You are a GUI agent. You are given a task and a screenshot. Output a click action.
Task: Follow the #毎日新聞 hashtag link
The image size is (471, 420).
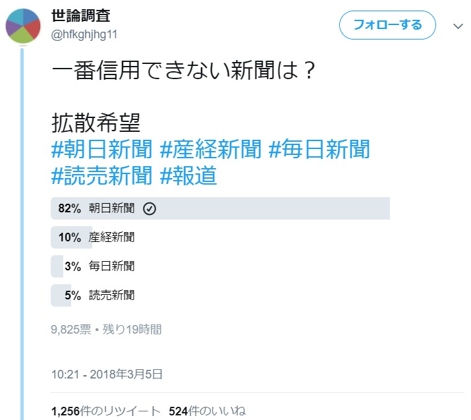point(319,150)
